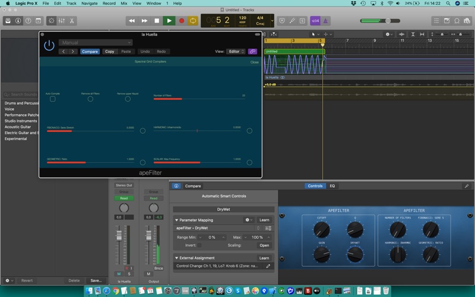Image resolution: width=475 pixels, height=297 pixels.
Task: Adjust the Number of Filters slider
Action: tap(199, 99)
